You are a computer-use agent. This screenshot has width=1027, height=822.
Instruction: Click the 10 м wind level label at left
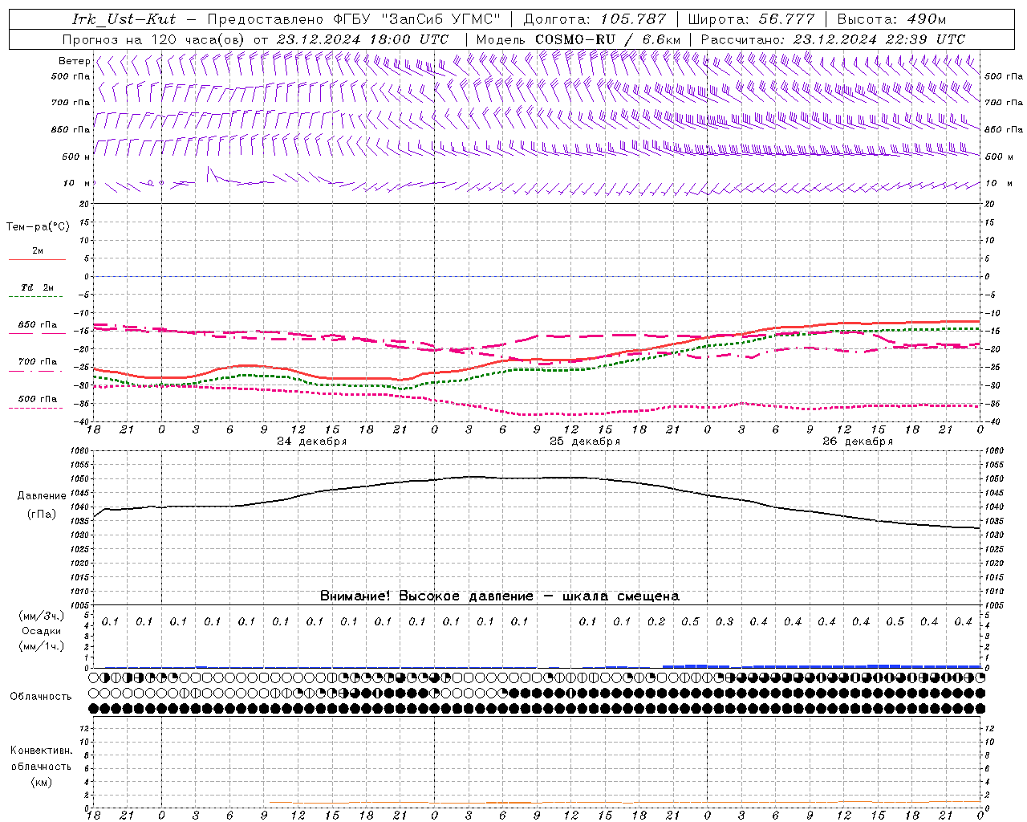[77, 183]
